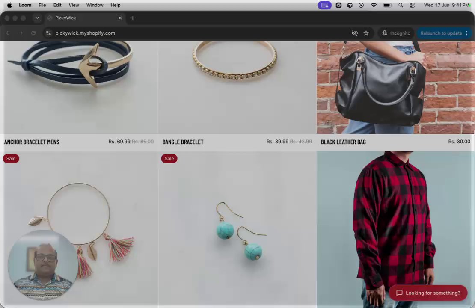Expand the tab search dropdown arrow
Image resolution: width=475 pixels, height=308 pixels.
click(x=37, y=18)
